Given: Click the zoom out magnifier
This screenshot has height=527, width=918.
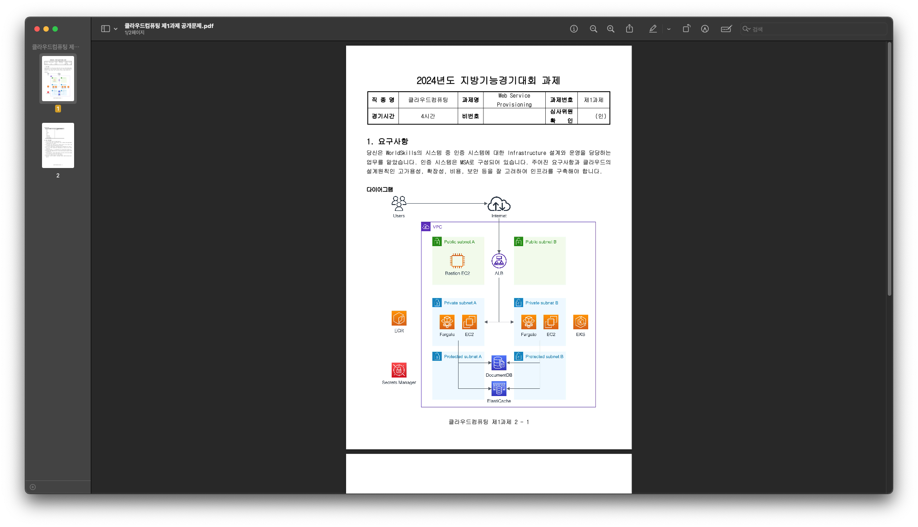Looking at the screenshot, I should [593, 29].
